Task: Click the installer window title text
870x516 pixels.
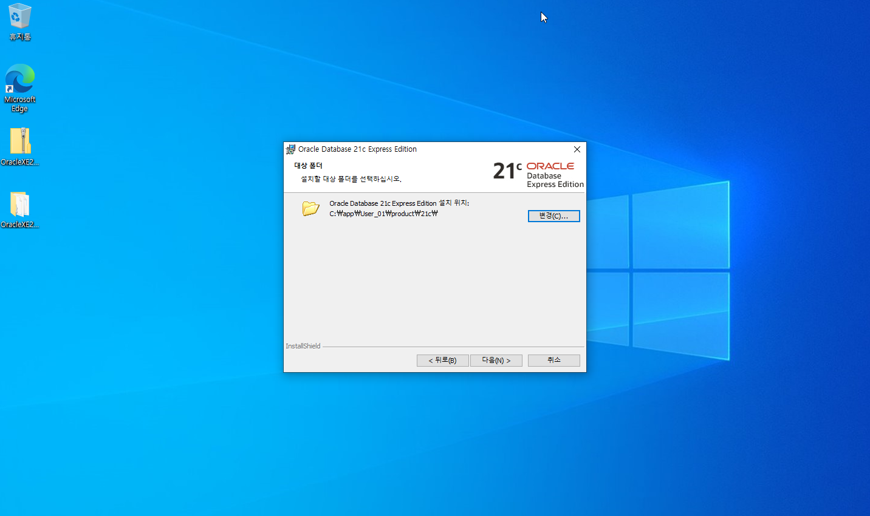Action: (x=357, y=149)
